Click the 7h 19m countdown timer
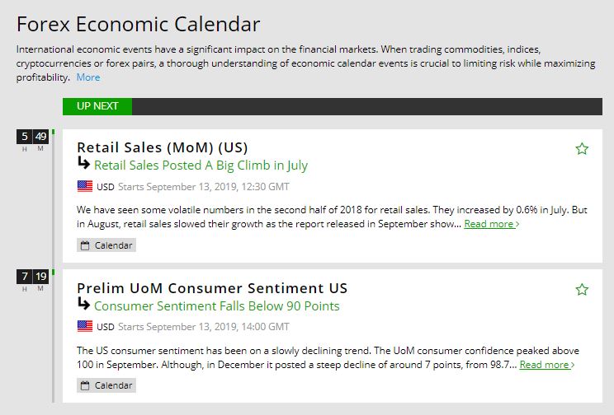 [x=33, y=277]
